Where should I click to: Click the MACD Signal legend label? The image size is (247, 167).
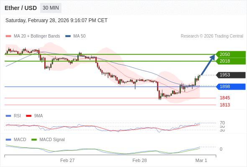pyautogui.click(x=52, y=140)
